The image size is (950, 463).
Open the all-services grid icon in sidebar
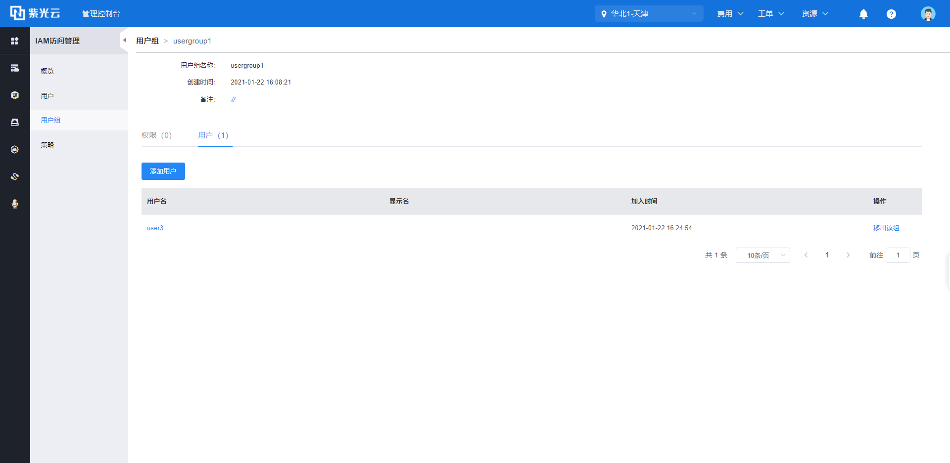tap(15, 41)
